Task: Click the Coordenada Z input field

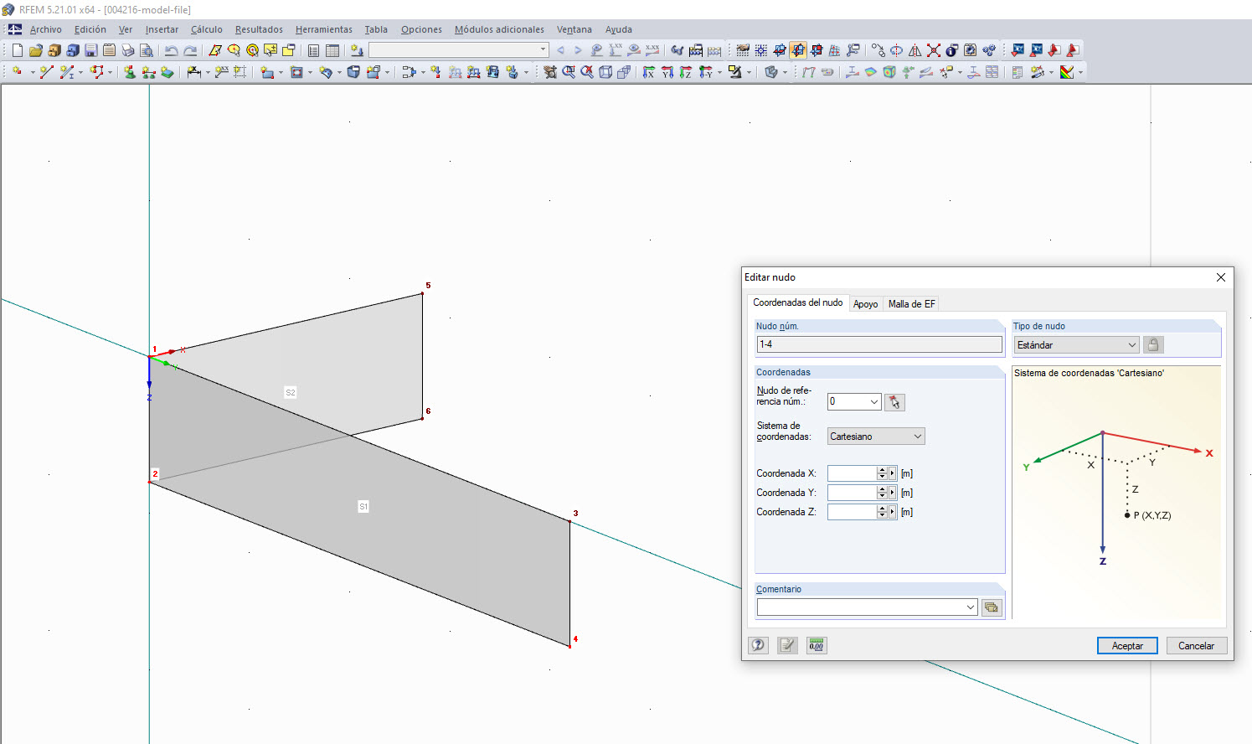Action: (852, 512)
